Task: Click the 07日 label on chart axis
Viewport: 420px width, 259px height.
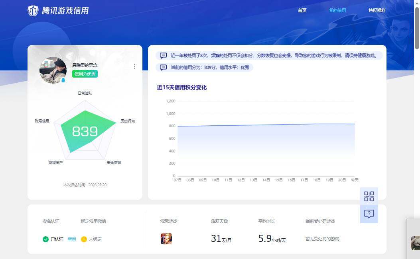Action: click(x=177, y=180)
